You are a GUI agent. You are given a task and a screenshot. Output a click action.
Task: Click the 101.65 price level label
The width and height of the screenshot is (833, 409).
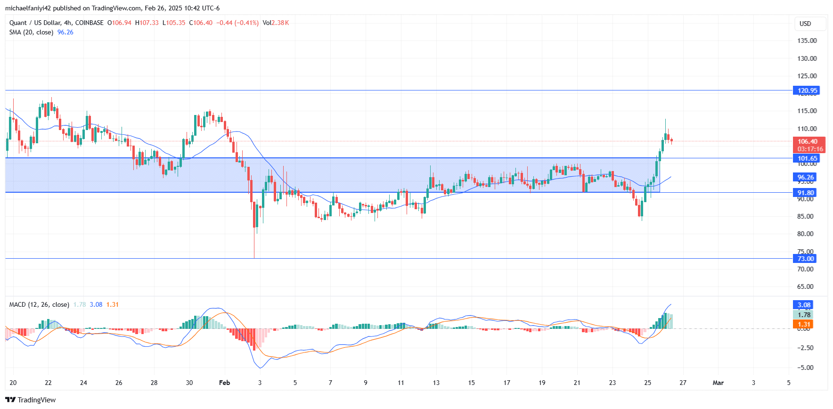tap(807, 158)
